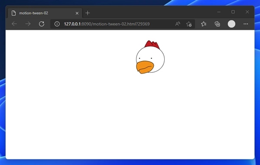Open Settings and more menu
The image size is (260, 165).
[246, 24]
